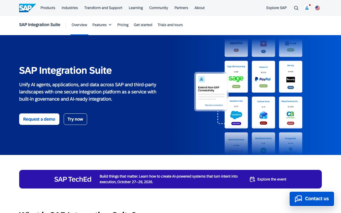Open the user account profile icon
Image resolution: width=341 pixels, height=213 pixels.
pos(307,8)
